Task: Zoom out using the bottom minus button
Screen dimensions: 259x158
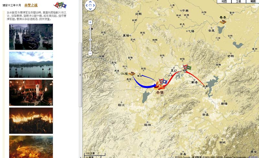Action: click(90, 53)
